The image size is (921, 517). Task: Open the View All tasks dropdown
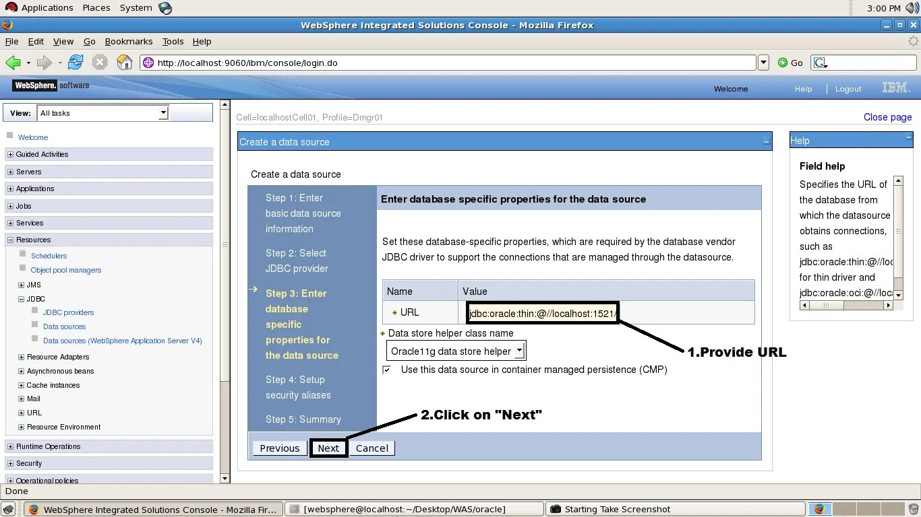[x=163, y=113]
